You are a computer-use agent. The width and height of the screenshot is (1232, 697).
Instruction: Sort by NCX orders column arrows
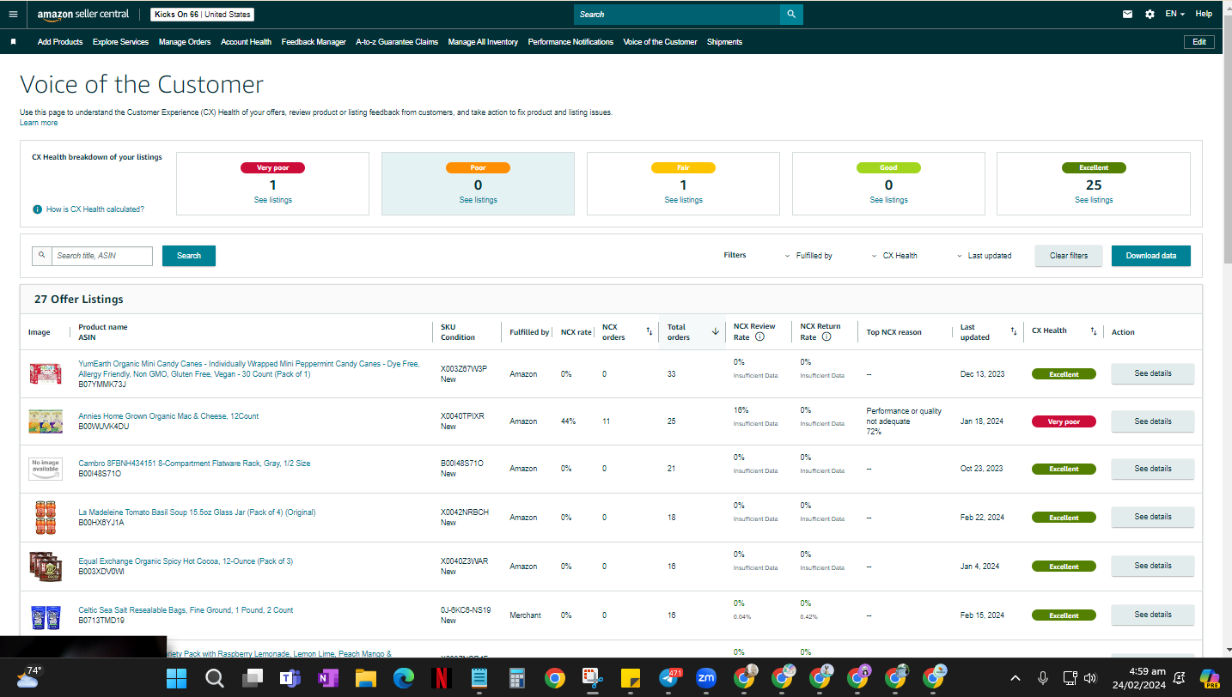tap(650, 331)
